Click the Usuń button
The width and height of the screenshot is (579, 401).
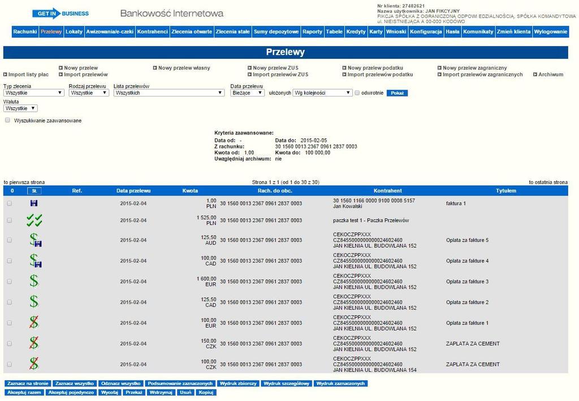185,393
